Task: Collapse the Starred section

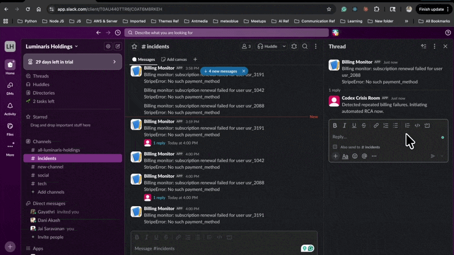Action: 40,117
